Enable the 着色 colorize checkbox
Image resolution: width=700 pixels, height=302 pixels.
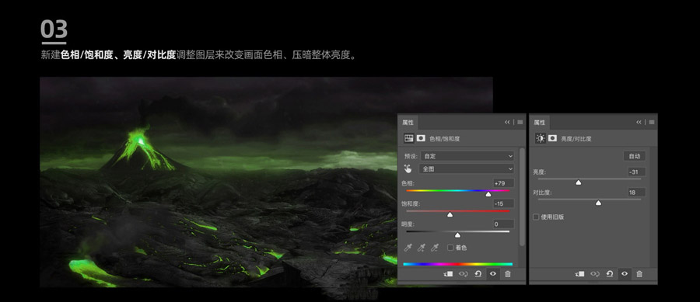point(450,248)
